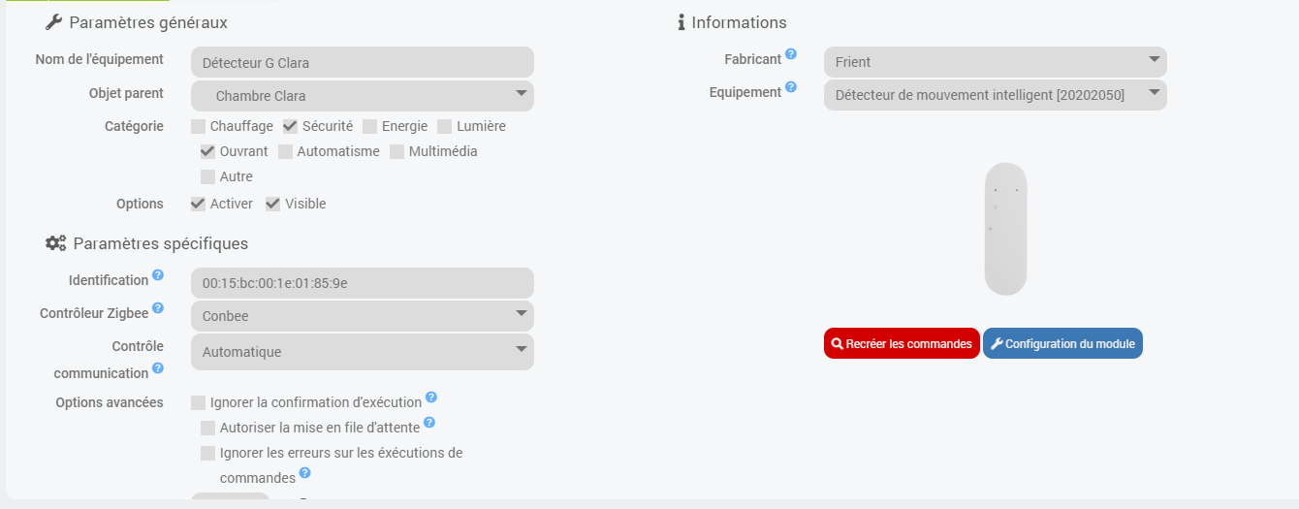Open the Equipement model dropdown

[995, 95]
